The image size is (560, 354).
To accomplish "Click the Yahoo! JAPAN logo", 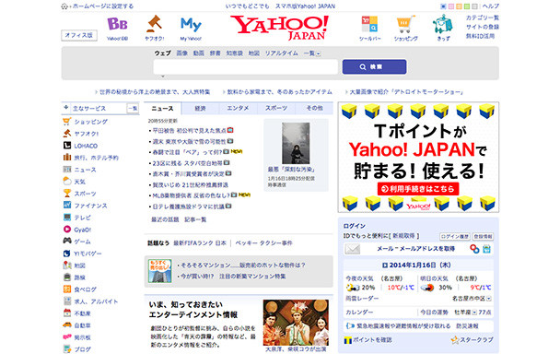I will 279,27.
